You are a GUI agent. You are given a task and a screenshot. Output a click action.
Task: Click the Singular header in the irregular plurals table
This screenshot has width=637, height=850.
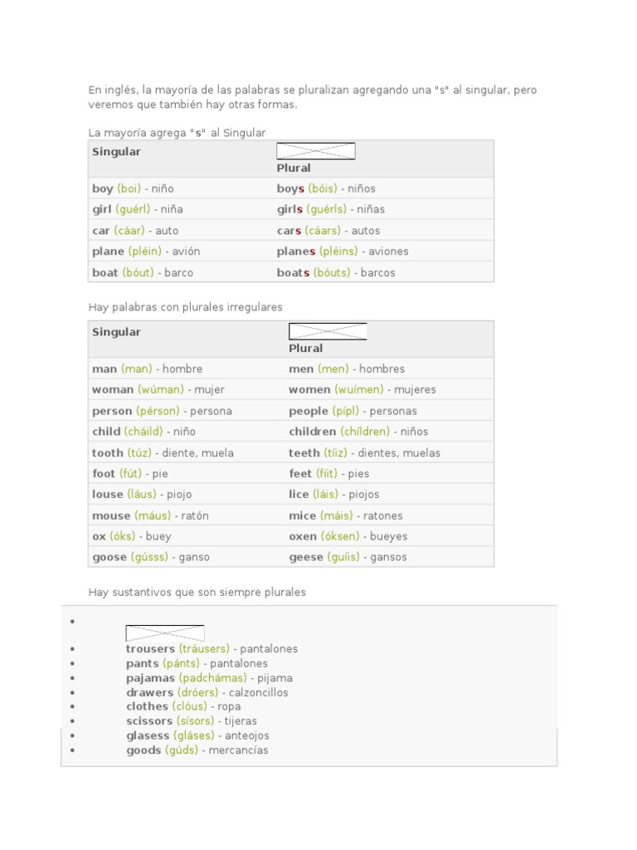116,332
